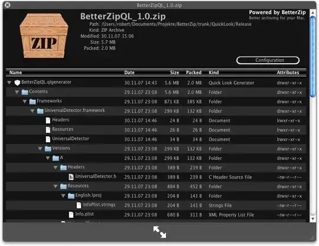This screenshot has width=319, height=246.
Task: Collapse the UniversalDetector.framework folder
Action: click(x=32, y=111)
